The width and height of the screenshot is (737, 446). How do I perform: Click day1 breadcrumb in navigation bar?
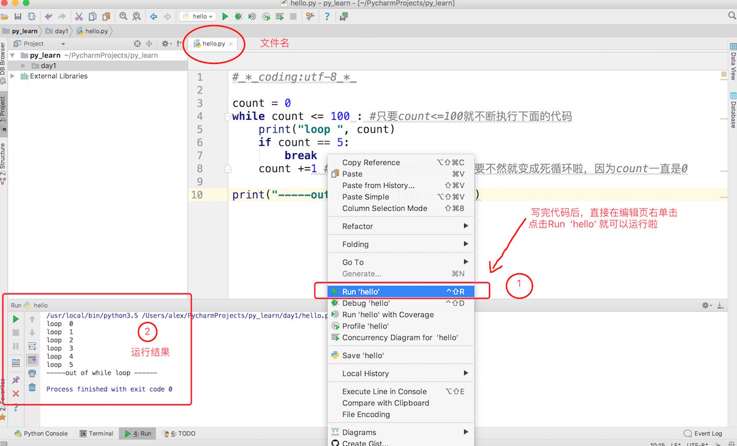click(57, 31)
